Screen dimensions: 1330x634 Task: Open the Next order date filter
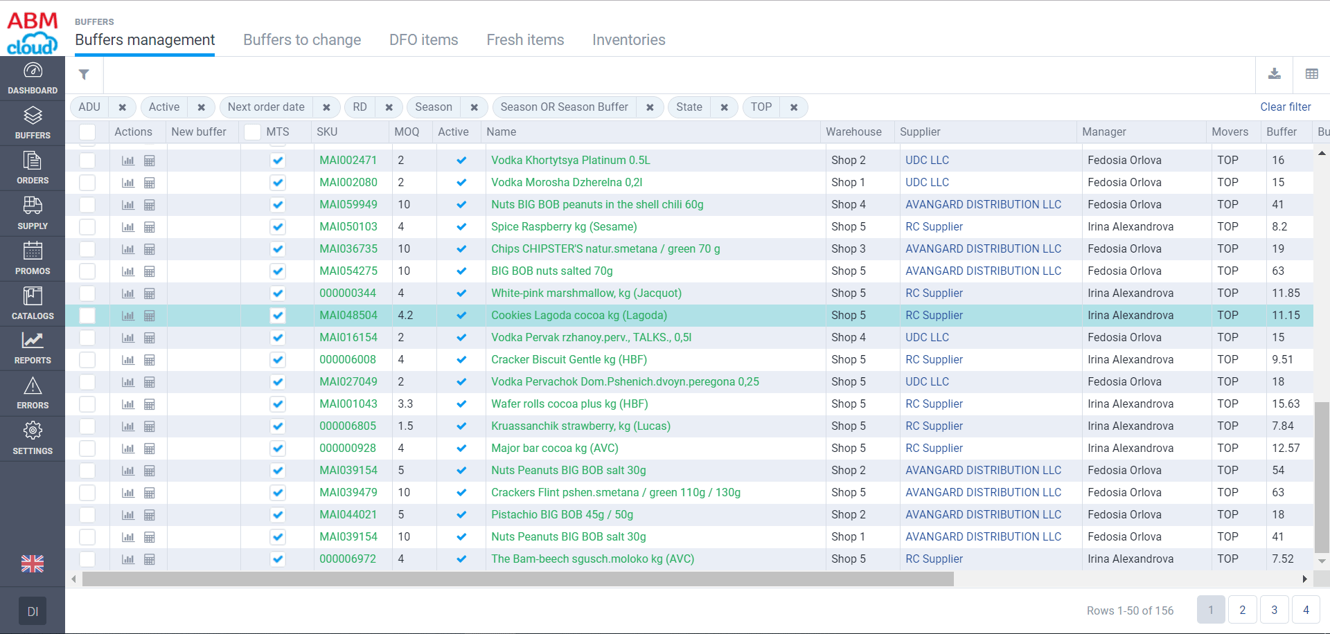[266, 107]
